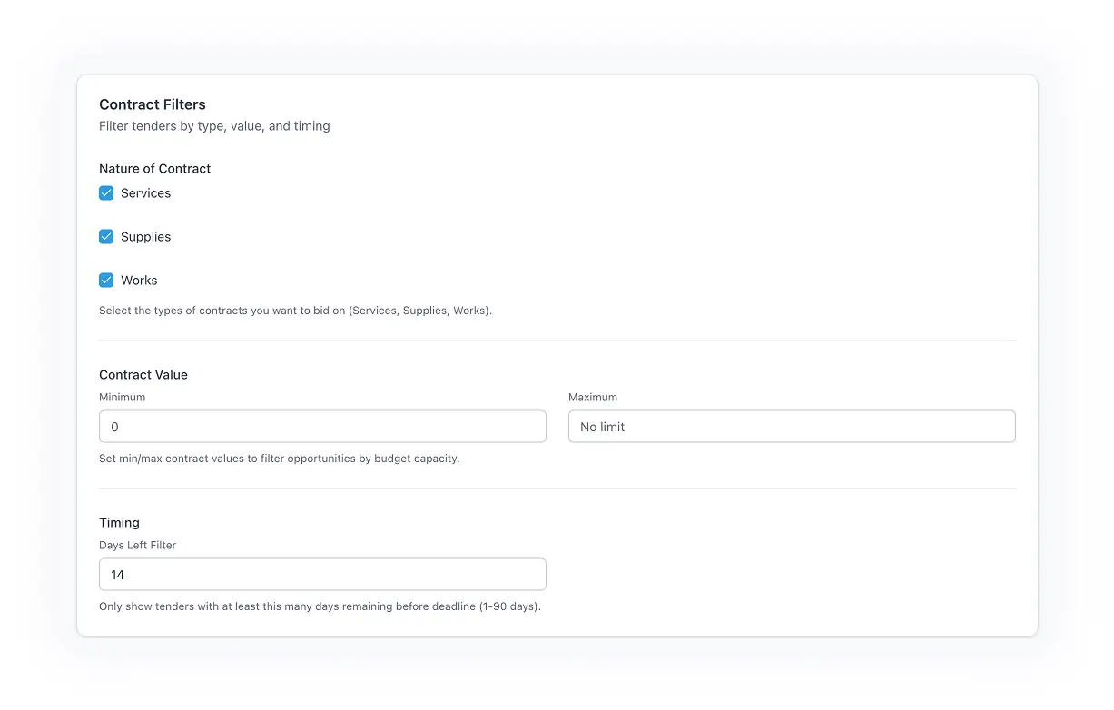Screen dimensions: 1114x710
Task: Click the Minimum contract value field
Action: (x=322, y=426)
